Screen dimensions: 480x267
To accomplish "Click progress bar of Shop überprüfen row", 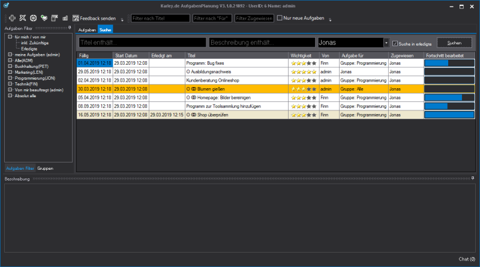I will (449, 115).
